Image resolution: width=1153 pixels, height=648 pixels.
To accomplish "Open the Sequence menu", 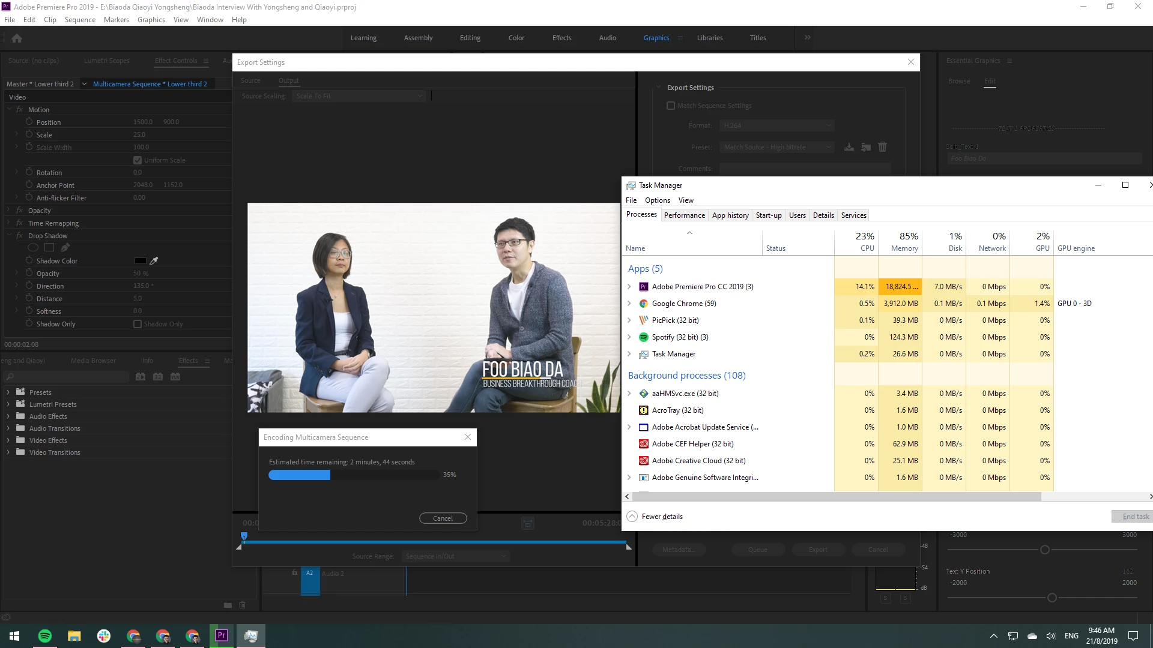I will (80, 20).
